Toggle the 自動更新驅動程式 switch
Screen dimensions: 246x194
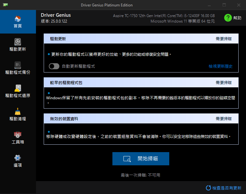(54, 66)
